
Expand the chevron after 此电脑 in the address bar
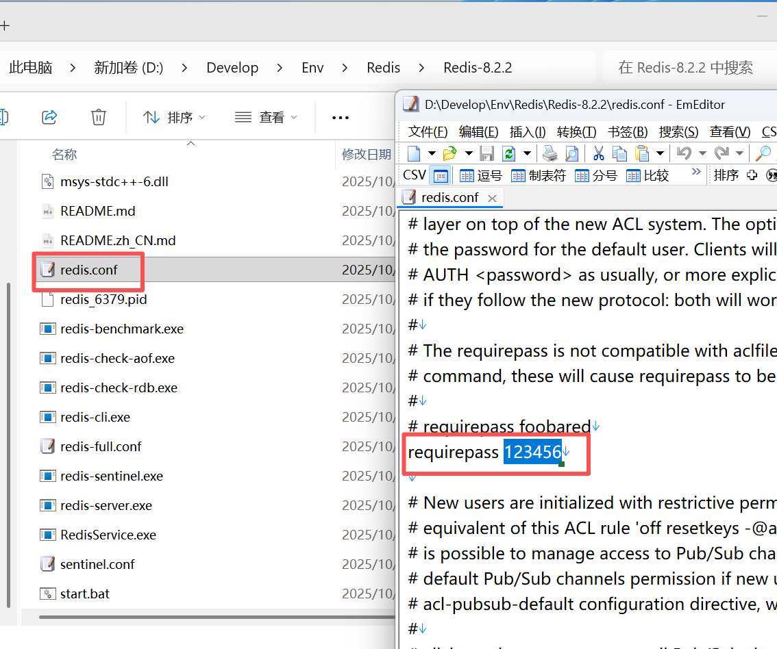(x=73, y=67)
